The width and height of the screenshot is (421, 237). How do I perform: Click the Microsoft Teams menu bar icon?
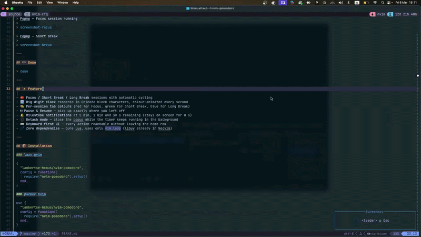(300, 3)
